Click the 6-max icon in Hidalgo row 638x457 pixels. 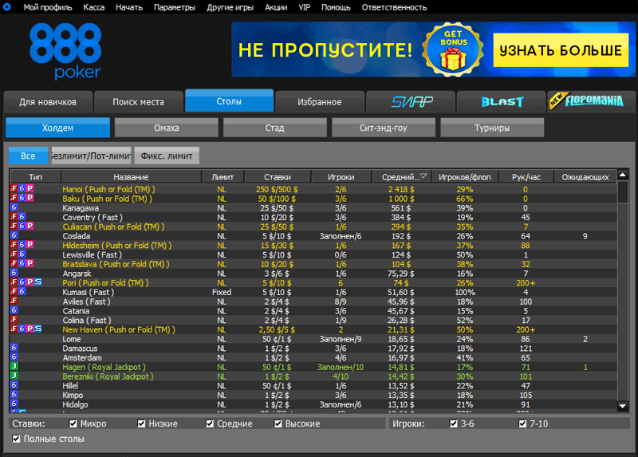tap(14, 404)
